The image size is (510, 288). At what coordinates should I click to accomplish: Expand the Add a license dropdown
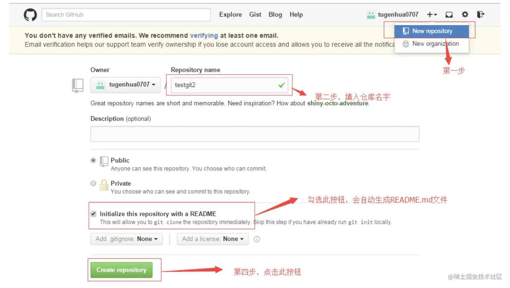[x=213, y=239]
